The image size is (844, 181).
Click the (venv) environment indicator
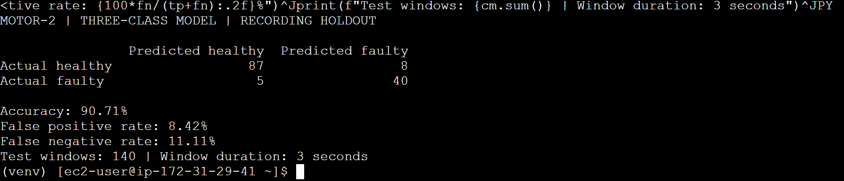coord(23,172)
